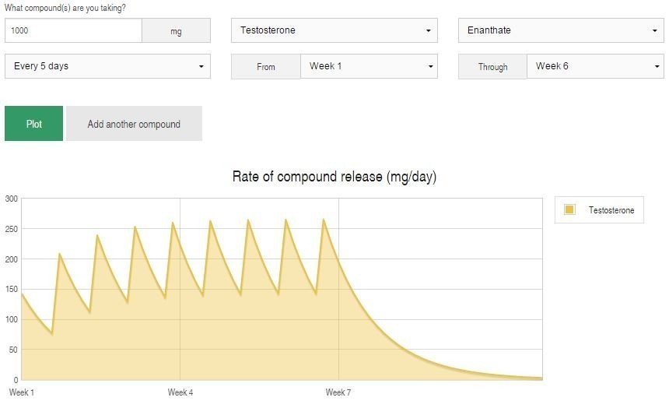
Task: Click the mg unit label
Action: pyautogui.click(x=177, y=31)
